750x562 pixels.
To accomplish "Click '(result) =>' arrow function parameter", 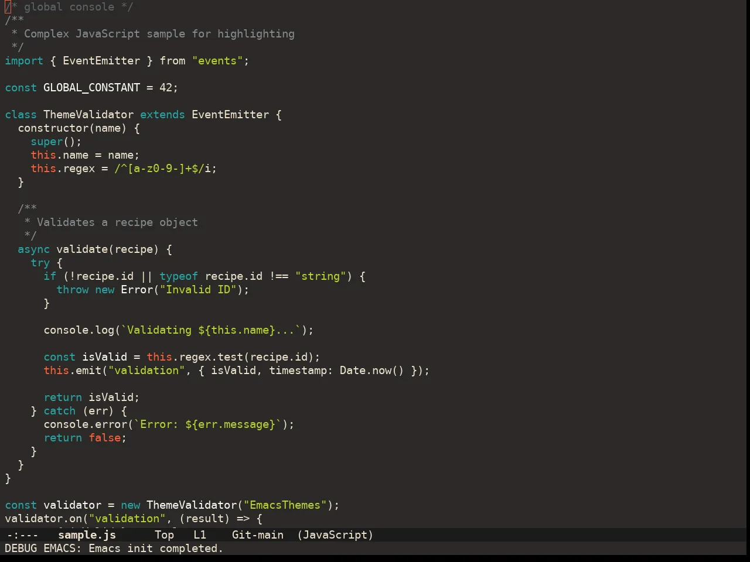I will pos(214,518).
